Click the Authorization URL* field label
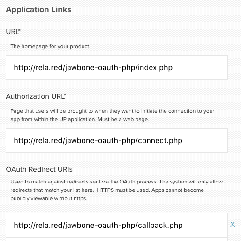 point(36,96)
